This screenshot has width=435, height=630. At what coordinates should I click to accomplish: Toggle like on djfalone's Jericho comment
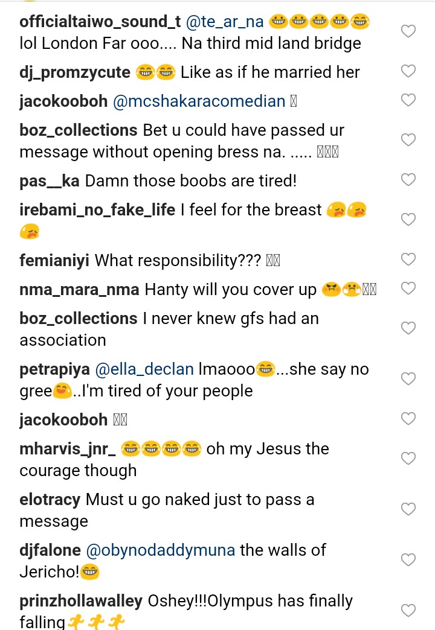coord(408,560)
